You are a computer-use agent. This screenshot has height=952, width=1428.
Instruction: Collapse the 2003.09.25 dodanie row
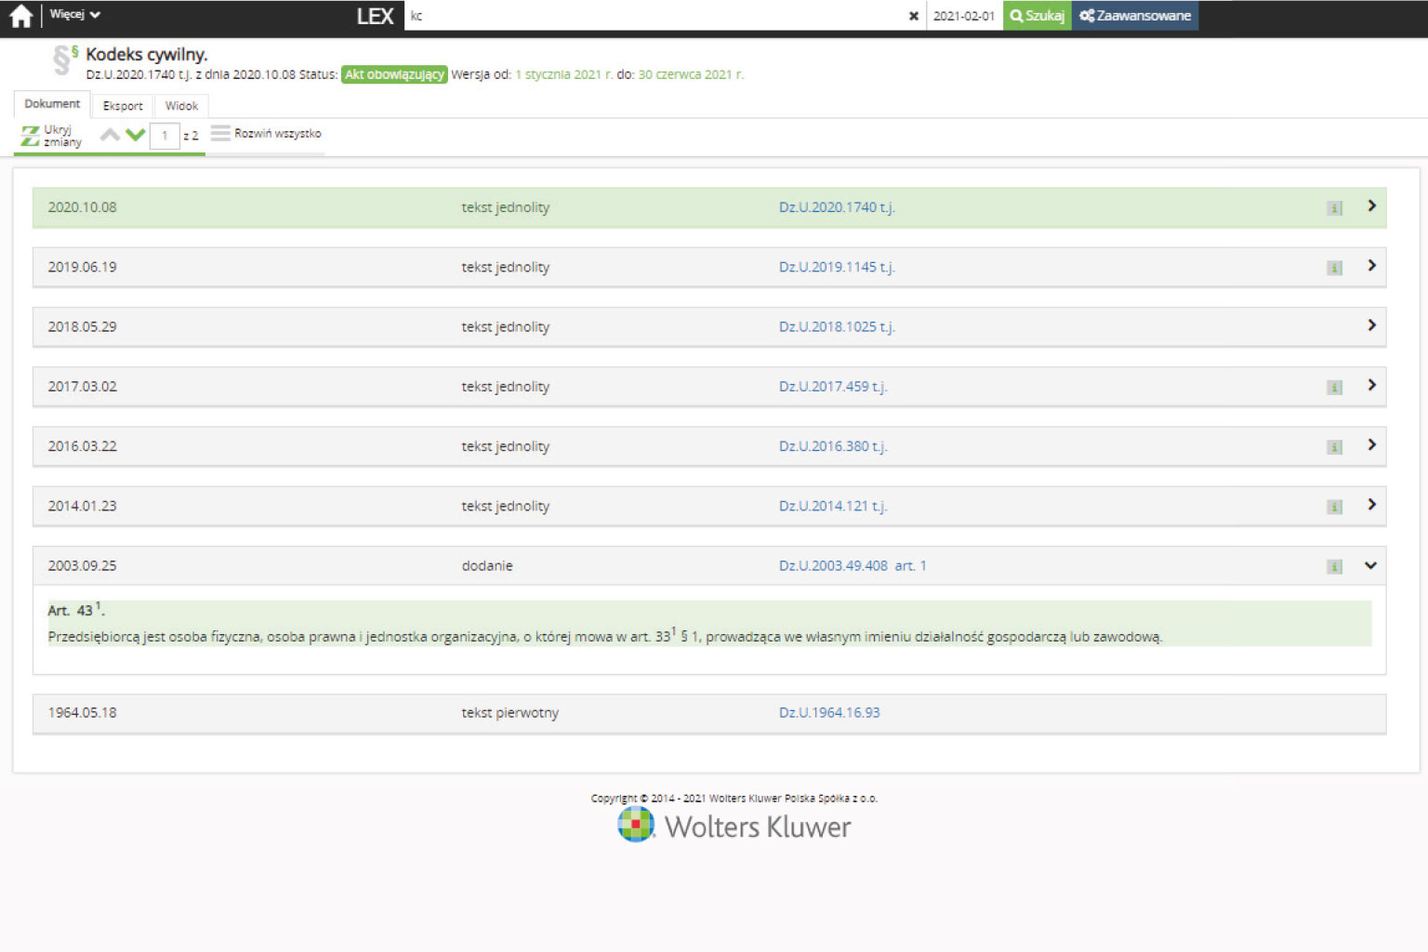[1370, 565]
